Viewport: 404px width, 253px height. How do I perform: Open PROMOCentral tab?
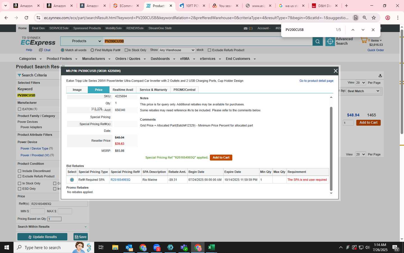(184, 90)
